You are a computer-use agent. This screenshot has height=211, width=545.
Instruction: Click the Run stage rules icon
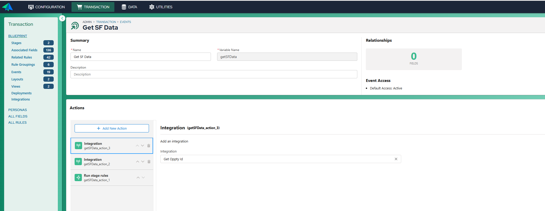tap(78, 178)
